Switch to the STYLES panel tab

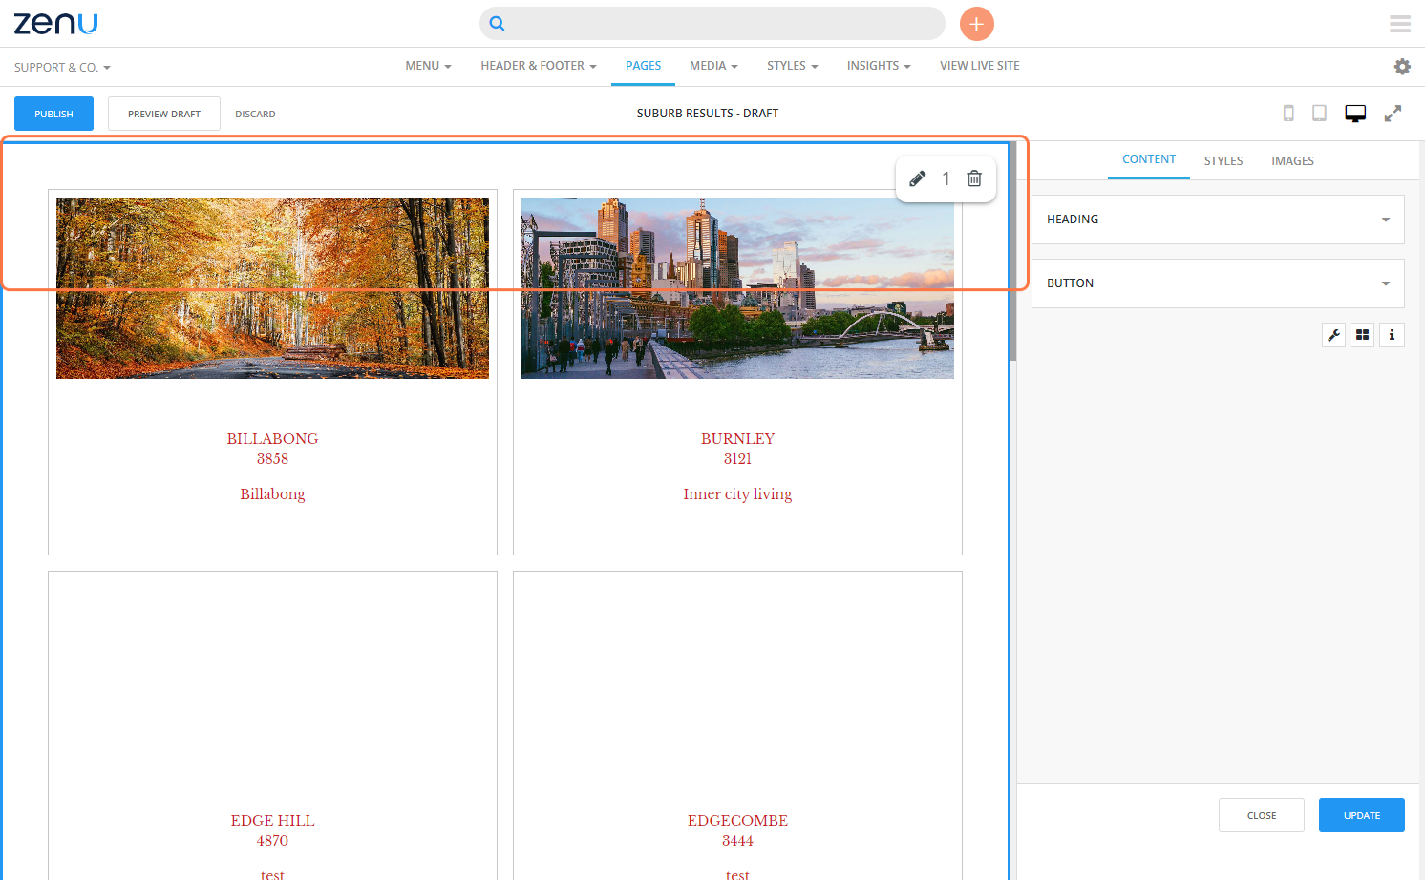click(x=1223, y=161)
